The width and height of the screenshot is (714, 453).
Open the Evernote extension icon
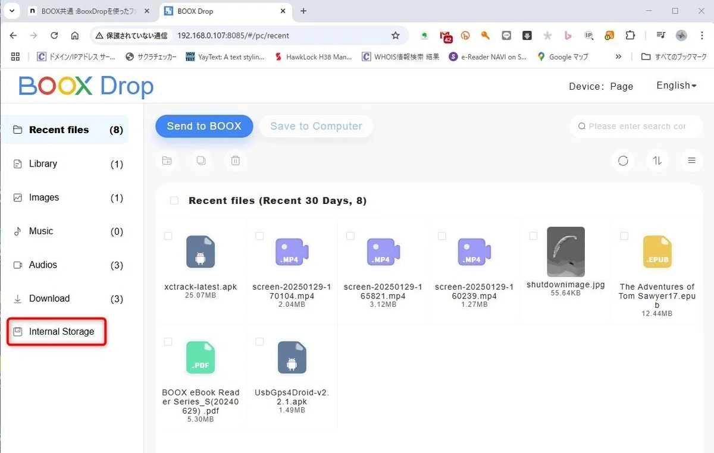click(x=424, y=36)
